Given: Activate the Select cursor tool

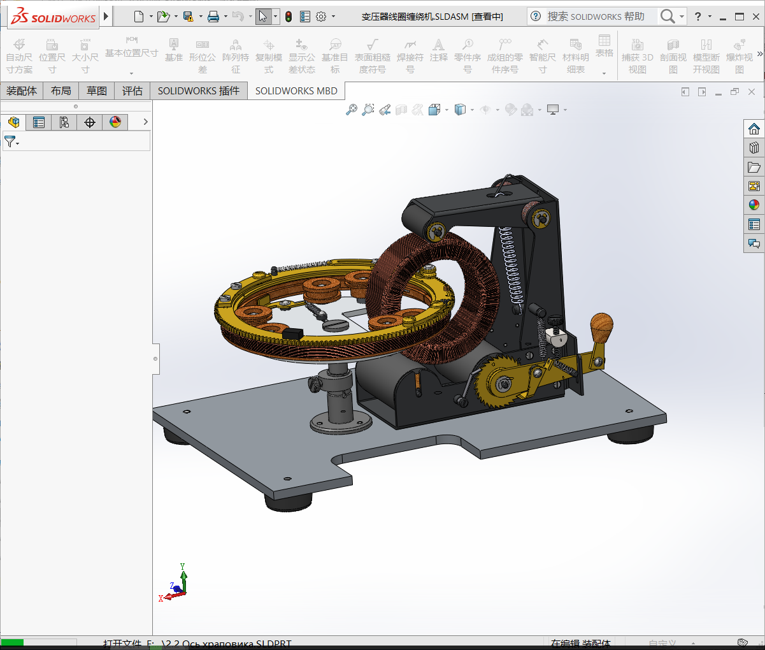Looking at the screenshot, I should tap(263, 17).
